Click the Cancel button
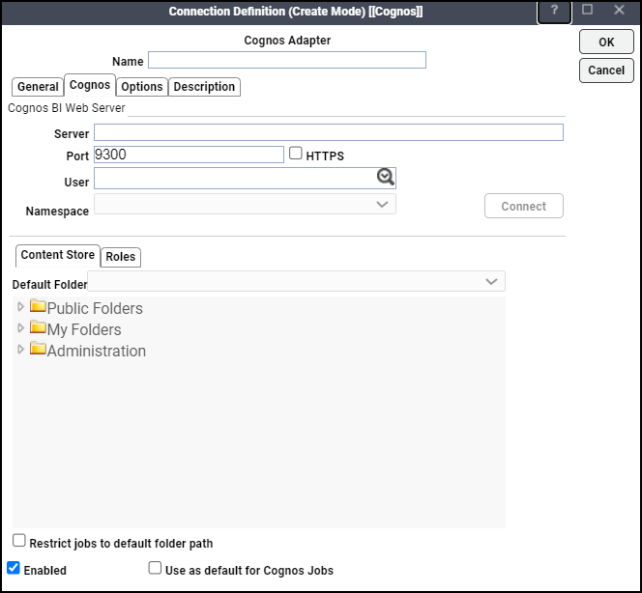The width and height of the screenshot is (642, 593). point(606,71)
